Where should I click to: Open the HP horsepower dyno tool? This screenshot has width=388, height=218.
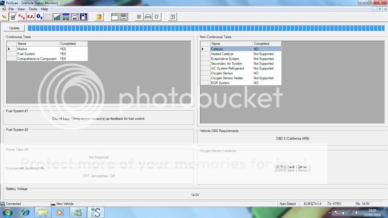coord(74,17)
